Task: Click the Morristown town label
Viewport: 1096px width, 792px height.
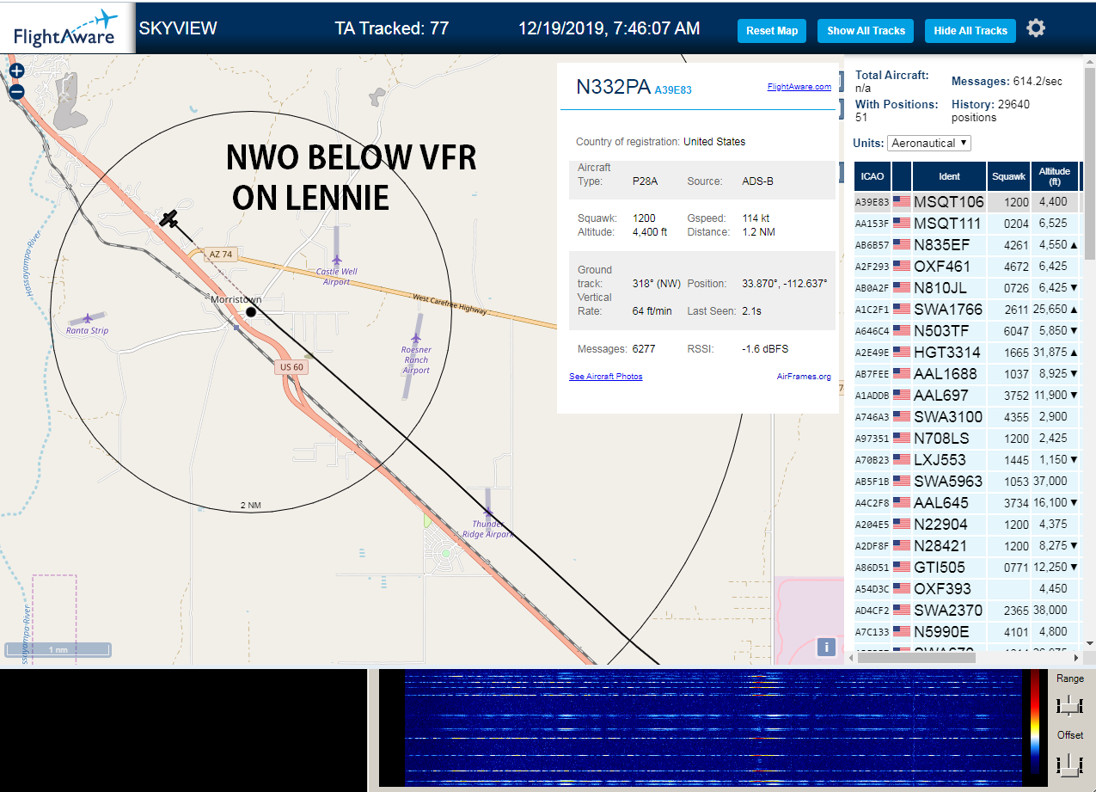Action: pyautogui.click(x=236, y=299)
